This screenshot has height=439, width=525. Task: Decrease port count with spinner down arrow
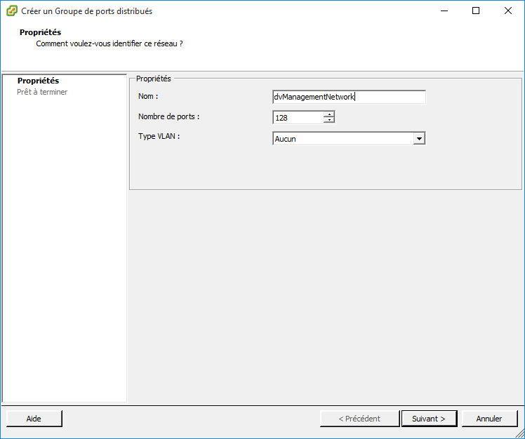(x=328, y=121)
